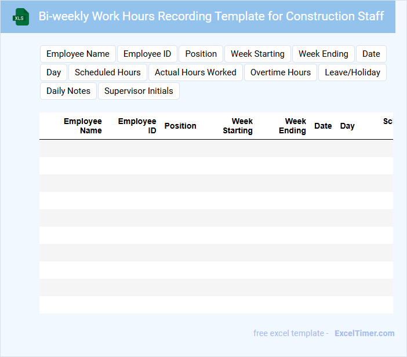The image size is (407, 357).
Task: Click the green XLS file icon
Action: click(21, 17)
